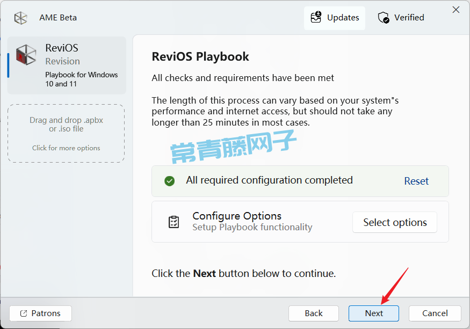
Task: Click the Updates download icon
Action: tap(316, 18)
